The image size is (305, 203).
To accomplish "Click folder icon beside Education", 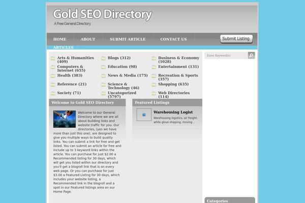I will point(104,67).
